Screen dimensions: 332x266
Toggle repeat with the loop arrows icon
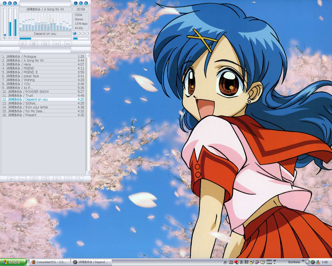tap(68, 179)
